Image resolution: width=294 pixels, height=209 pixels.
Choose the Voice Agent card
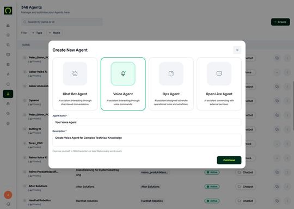pyautogui.click(x=123, y=84)
